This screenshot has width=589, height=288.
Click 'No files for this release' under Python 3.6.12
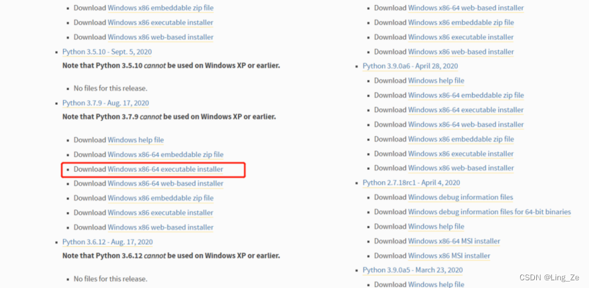(x=111, y=279)
